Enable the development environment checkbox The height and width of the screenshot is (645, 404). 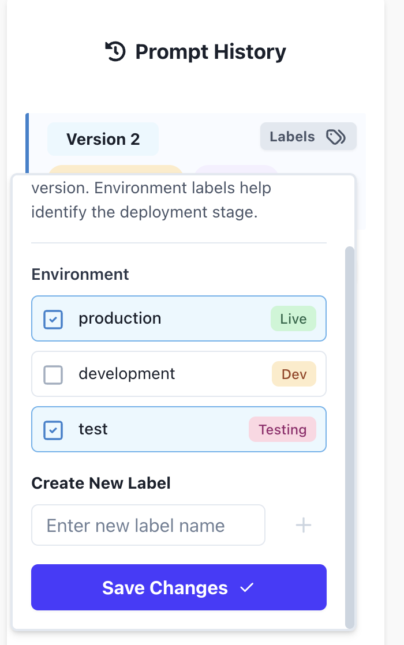(53, 375)
